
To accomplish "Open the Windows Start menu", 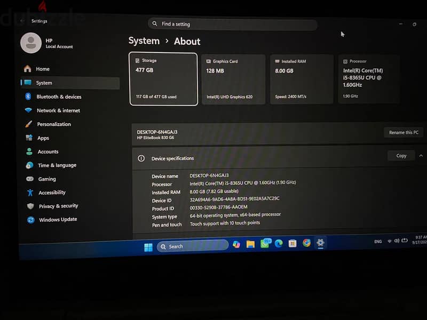I will point(148,247).
